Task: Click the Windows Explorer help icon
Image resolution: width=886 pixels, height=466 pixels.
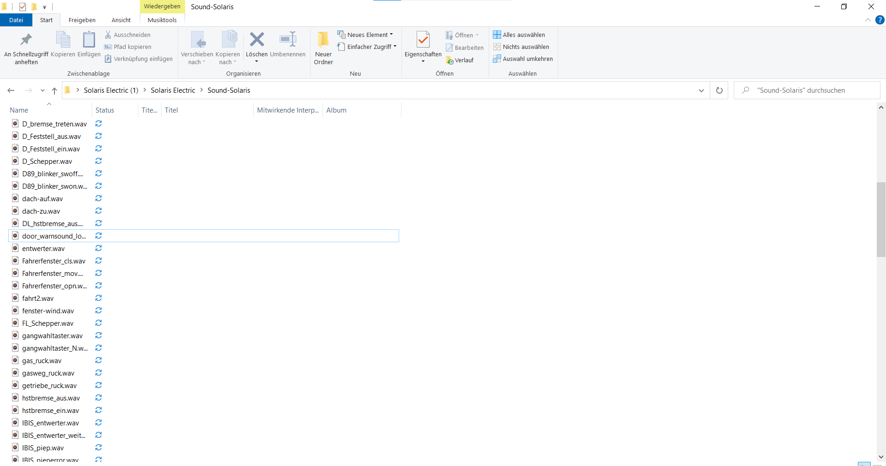Action: pyautogui.click(x=880, y=20)
